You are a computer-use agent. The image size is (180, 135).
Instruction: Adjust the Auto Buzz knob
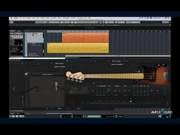click(115, 91)
